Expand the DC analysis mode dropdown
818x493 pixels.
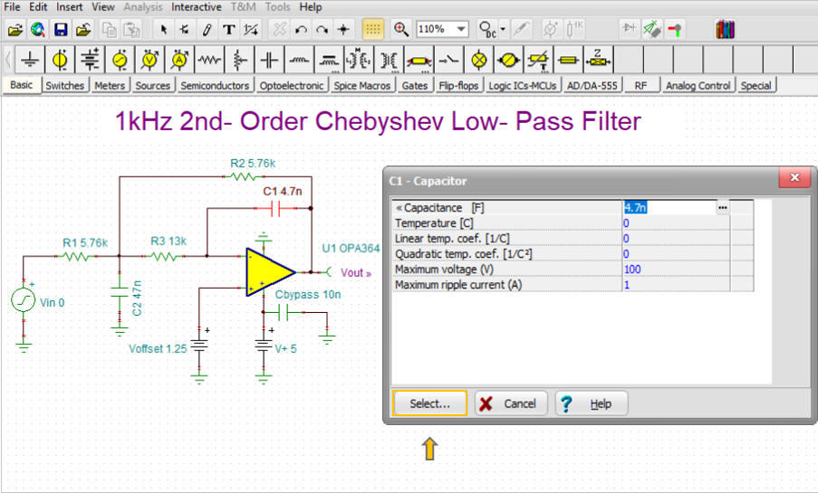(x=504, y=29)
